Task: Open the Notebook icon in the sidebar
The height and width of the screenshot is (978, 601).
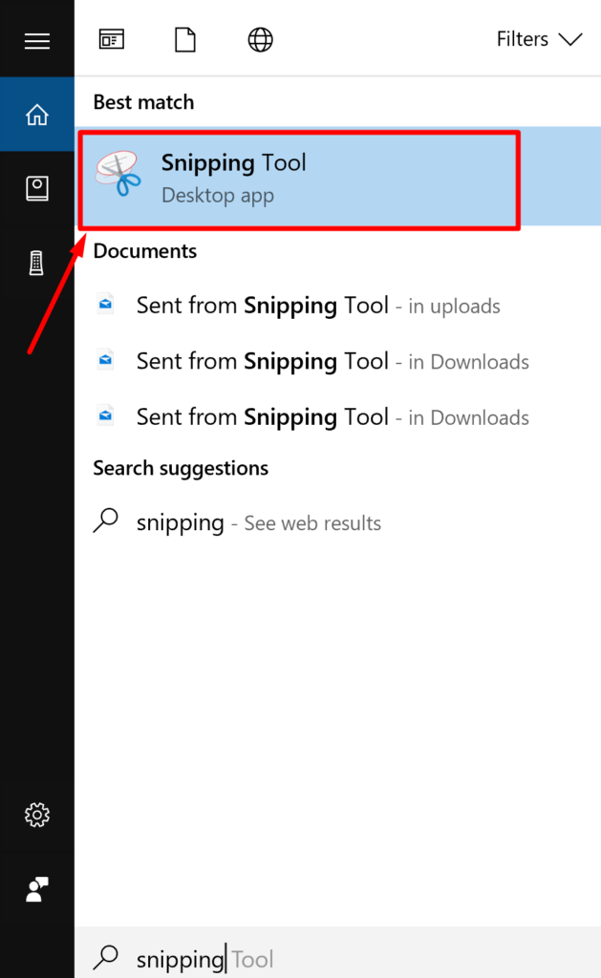Action: pos(37,189)
